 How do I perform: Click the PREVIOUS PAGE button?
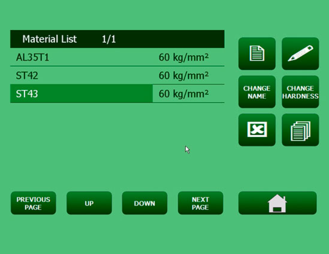click(x=33, y=203)
